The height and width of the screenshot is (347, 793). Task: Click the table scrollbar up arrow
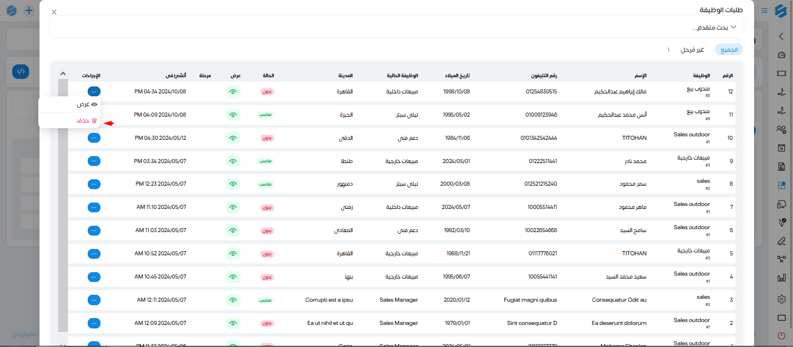(63, 74)
